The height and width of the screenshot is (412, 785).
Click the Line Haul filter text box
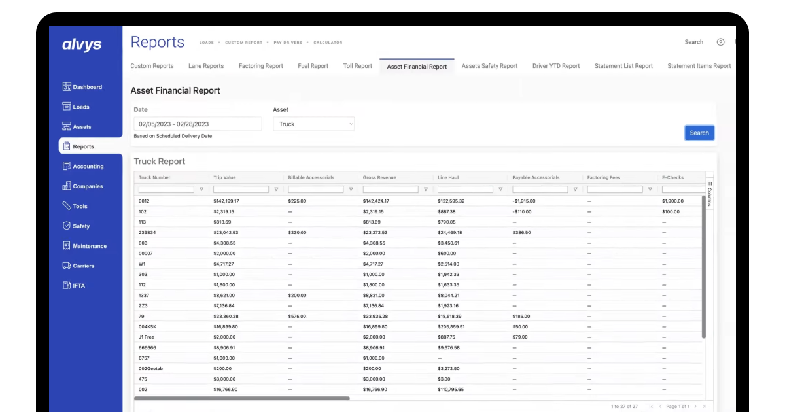click(x=466, y=190)
